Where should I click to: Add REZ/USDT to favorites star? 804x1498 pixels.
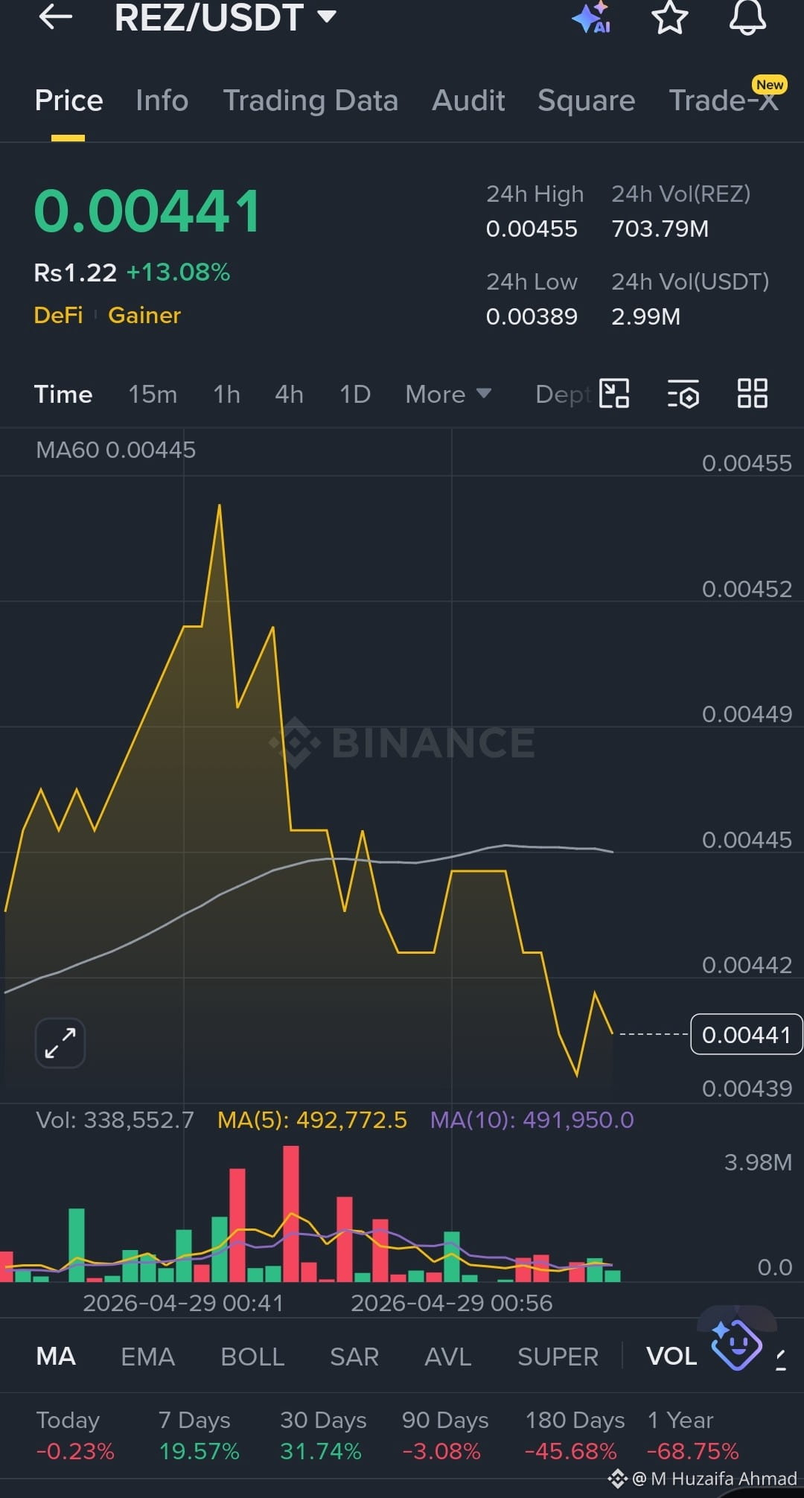click(x=669, y=17)
